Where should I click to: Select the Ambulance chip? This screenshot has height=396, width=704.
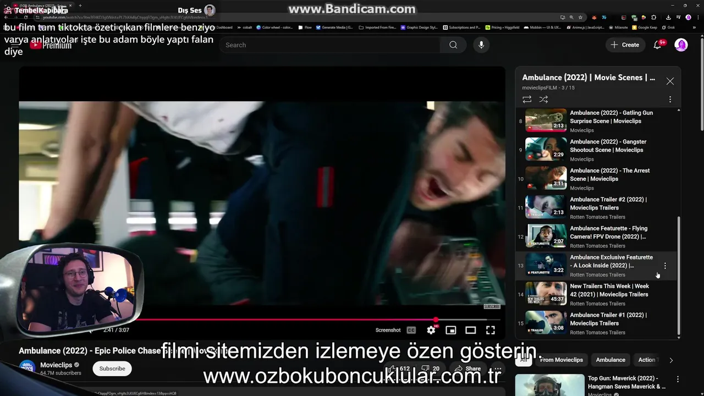(610, 360)
